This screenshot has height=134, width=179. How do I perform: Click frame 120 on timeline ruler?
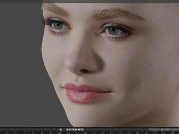(68, 133)
